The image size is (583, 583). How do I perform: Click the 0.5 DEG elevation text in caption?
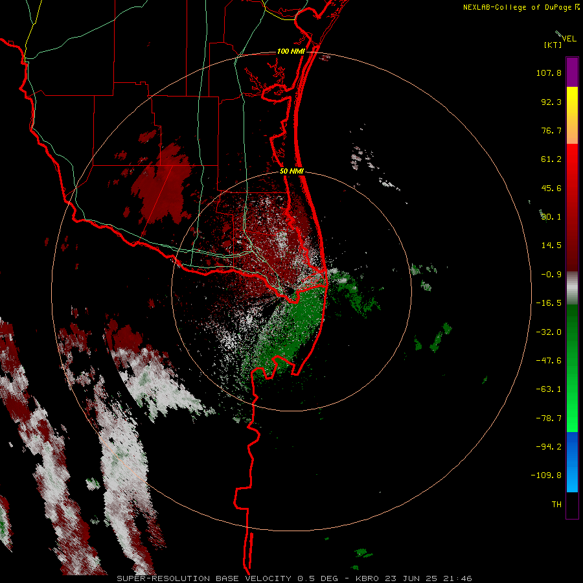pyautogui.click(x=318, y=578)
